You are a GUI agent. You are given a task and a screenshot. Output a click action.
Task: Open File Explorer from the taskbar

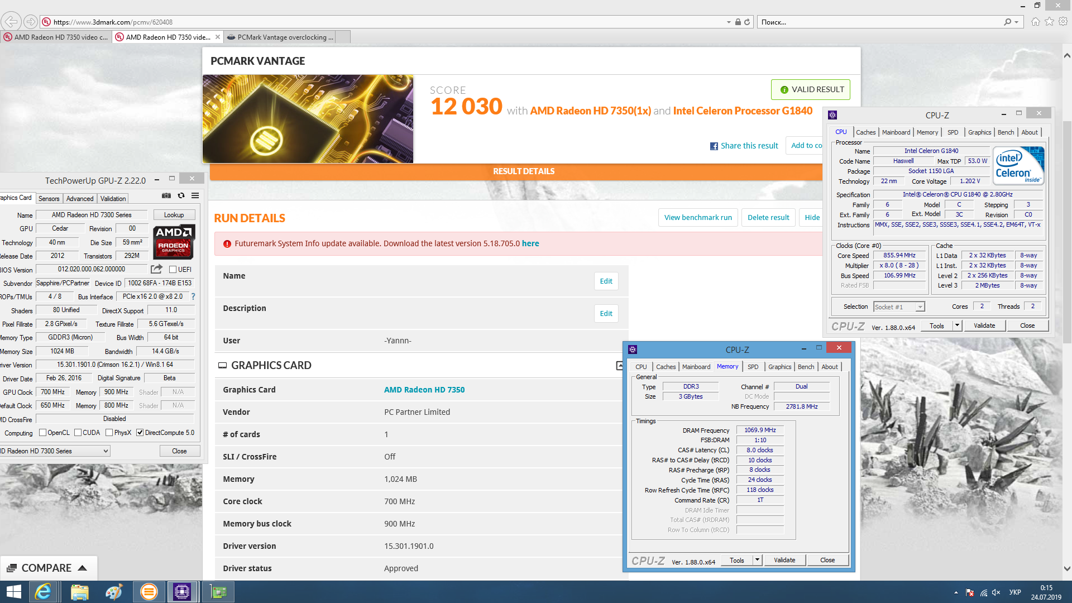pyautogui.click(x=79, y=592)
